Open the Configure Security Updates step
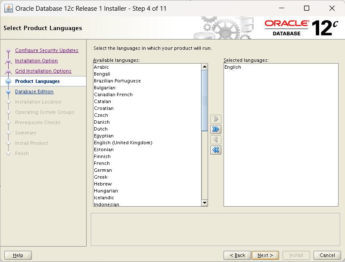345x262 pixels. 47,50
